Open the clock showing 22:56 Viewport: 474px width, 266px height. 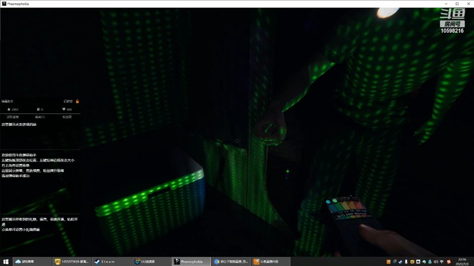click(x=462, y=262)
